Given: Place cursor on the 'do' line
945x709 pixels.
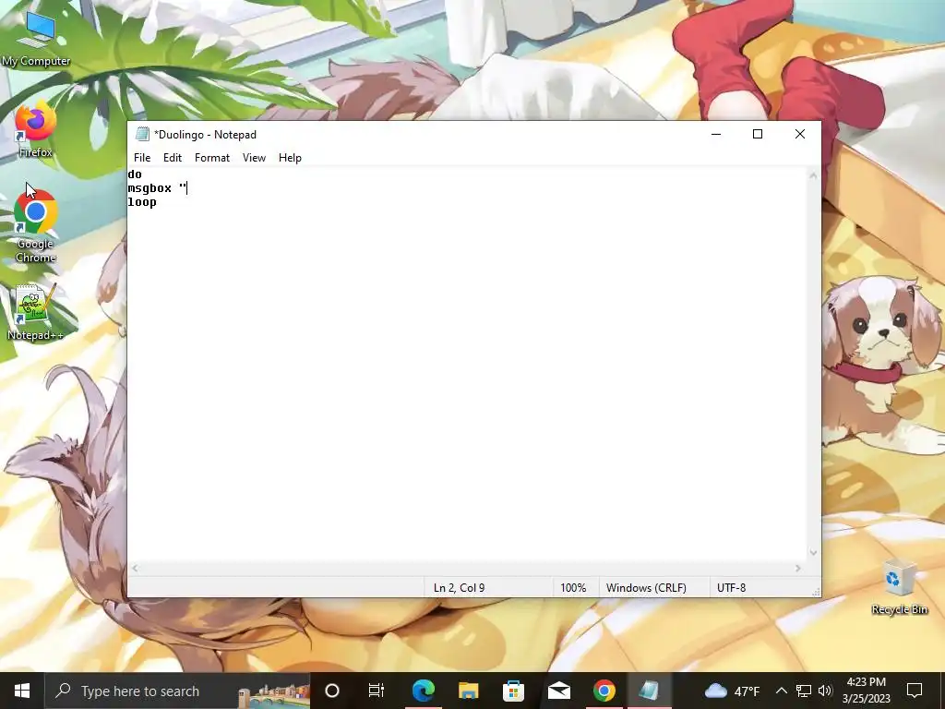Looking at the screenshot, I should [135, 174].
